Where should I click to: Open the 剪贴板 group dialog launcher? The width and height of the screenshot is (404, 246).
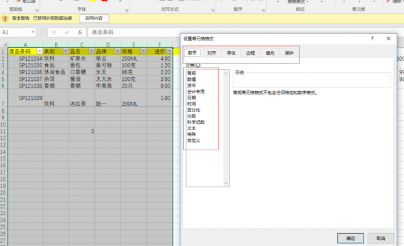pyautogui.click(x=37, y=10)
